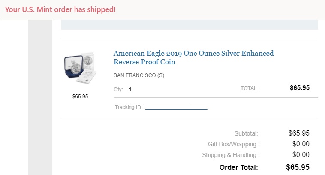Click the Qty label
325x175 pixels.
click(118, 90)
